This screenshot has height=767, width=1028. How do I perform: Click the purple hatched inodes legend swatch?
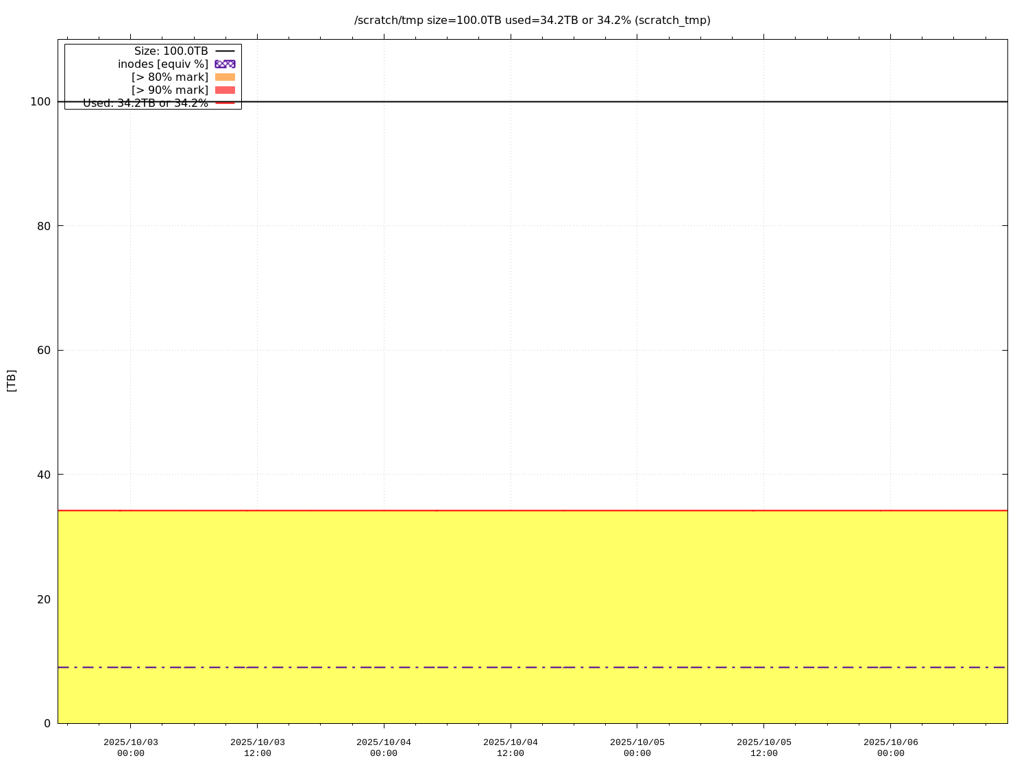click(224, 64)
